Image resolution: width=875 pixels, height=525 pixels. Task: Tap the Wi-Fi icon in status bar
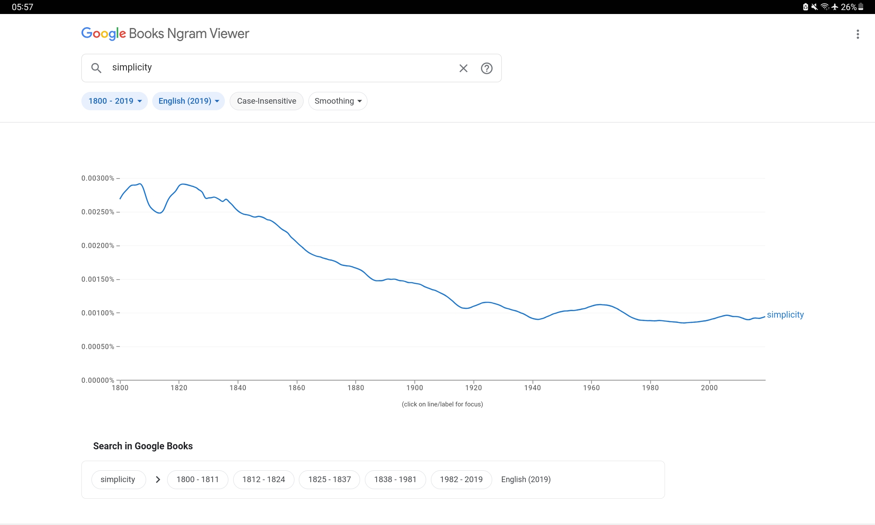(x=825, y=7)
